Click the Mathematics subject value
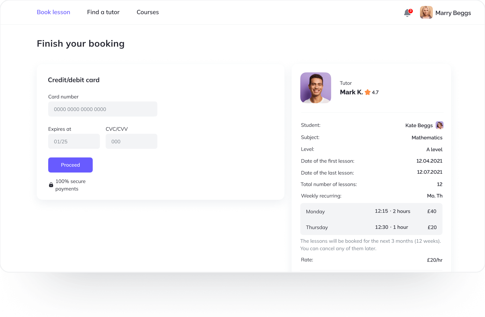The width and height of the screenshot is (485, 317). click(427, 137)
